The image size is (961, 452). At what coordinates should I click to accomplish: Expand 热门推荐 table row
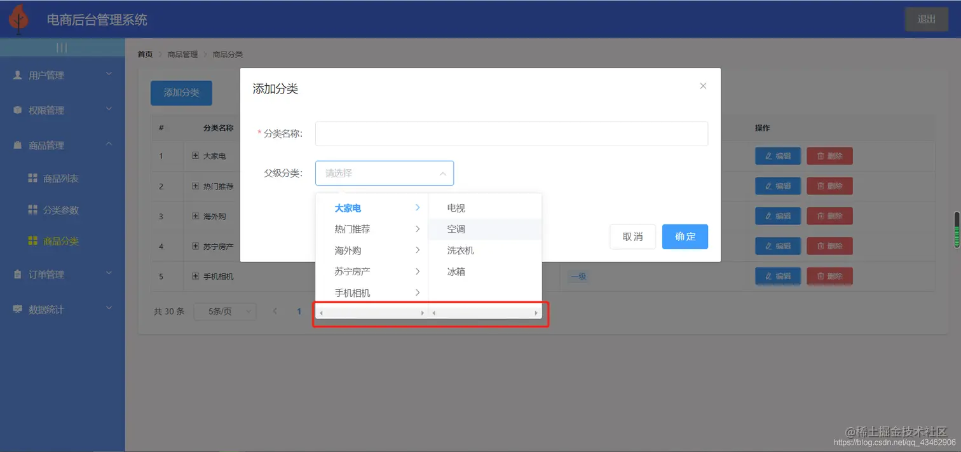pos(196,186)
